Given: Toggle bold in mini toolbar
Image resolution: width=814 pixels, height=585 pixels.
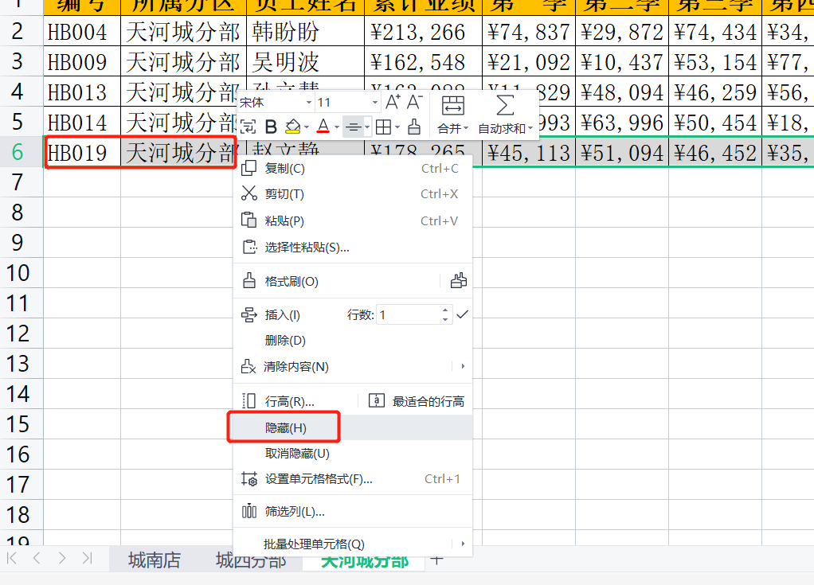Looking at the screenshot, I should coord(271,127).
